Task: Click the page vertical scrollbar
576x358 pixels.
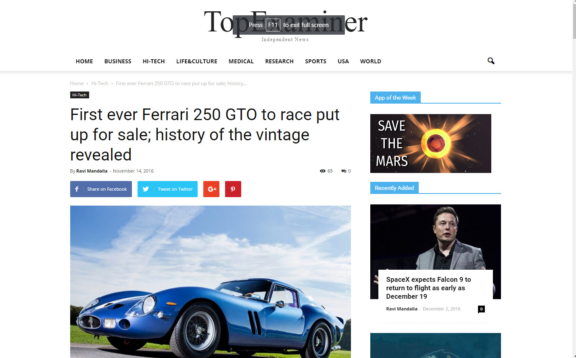Action: pos(574,179)
